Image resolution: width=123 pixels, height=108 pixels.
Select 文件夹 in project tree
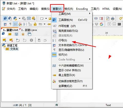point(14,49)
